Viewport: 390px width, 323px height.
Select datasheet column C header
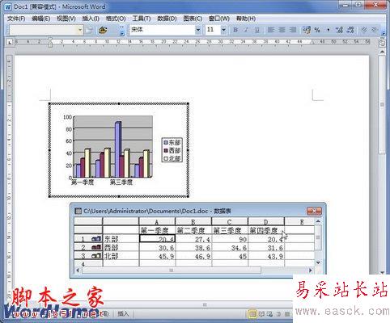pyautogui.click(x=230, y=222)
